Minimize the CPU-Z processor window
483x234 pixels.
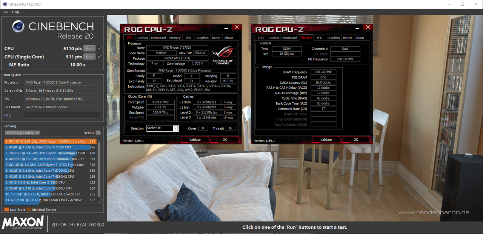coord(226,28)
